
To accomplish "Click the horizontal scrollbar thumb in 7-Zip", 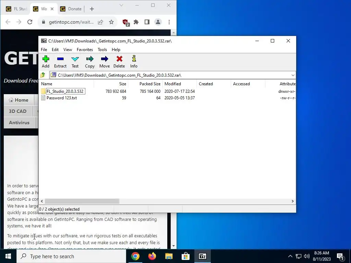I will (82, 201).
